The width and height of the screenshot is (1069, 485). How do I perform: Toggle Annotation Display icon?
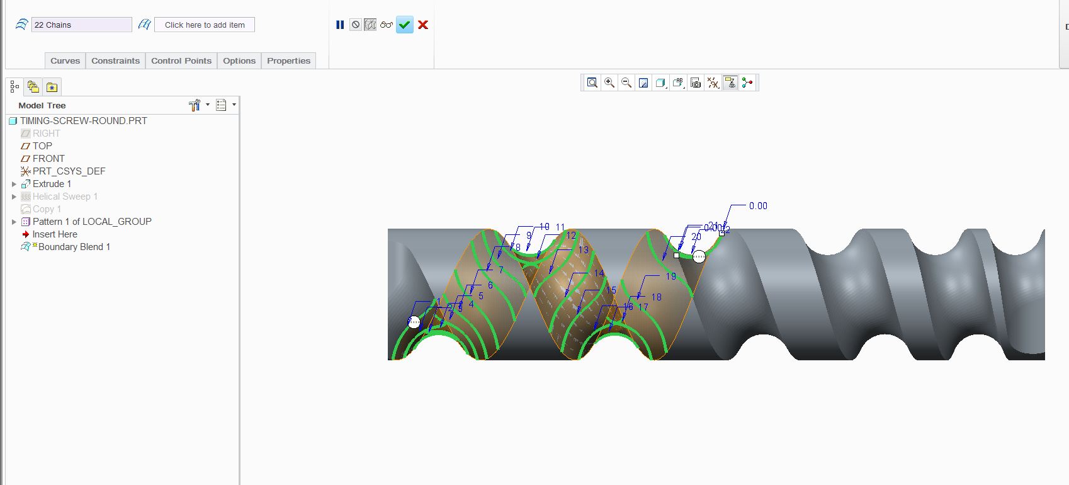click(730, 83)
